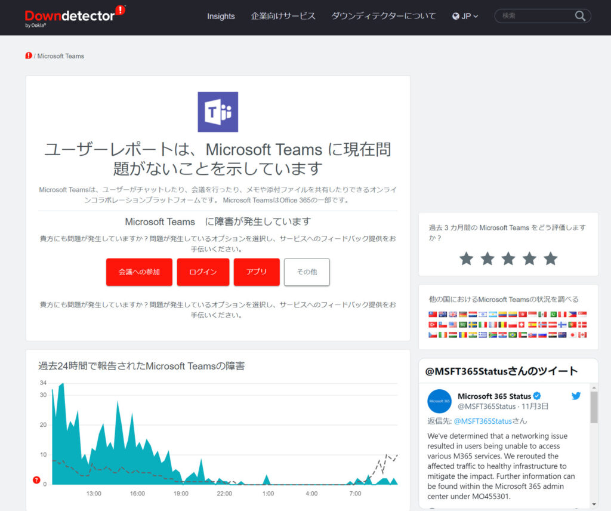Select the India flag
611x511 pixels.
click(473, 335)
